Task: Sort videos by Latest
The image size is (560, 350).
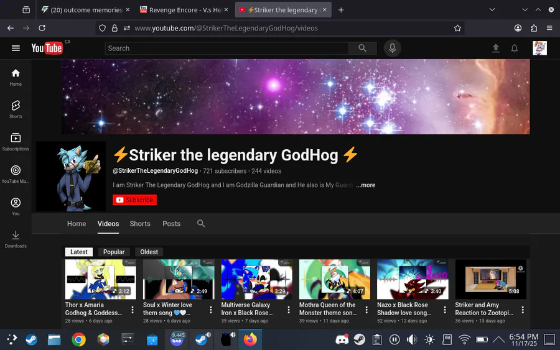Action: (78, 252)
